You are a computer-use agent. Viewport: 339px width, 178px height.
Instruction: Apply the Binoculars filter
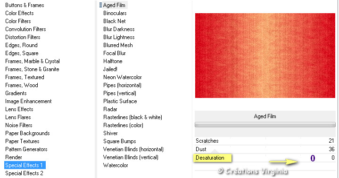click(115, 13)
